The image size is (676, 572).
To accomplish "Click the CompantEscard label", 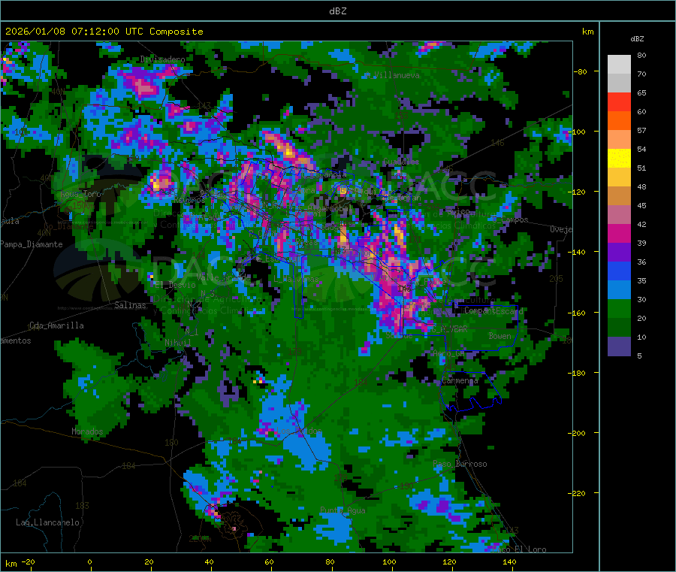I will 493,310.
